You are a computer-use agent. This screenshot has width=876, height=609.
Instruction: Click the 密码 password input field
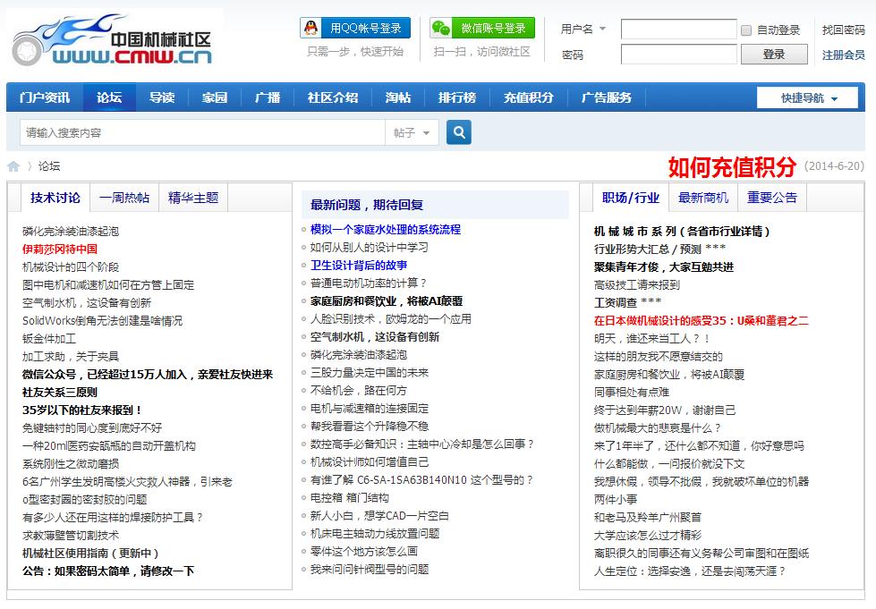click(x=678, y=55)
